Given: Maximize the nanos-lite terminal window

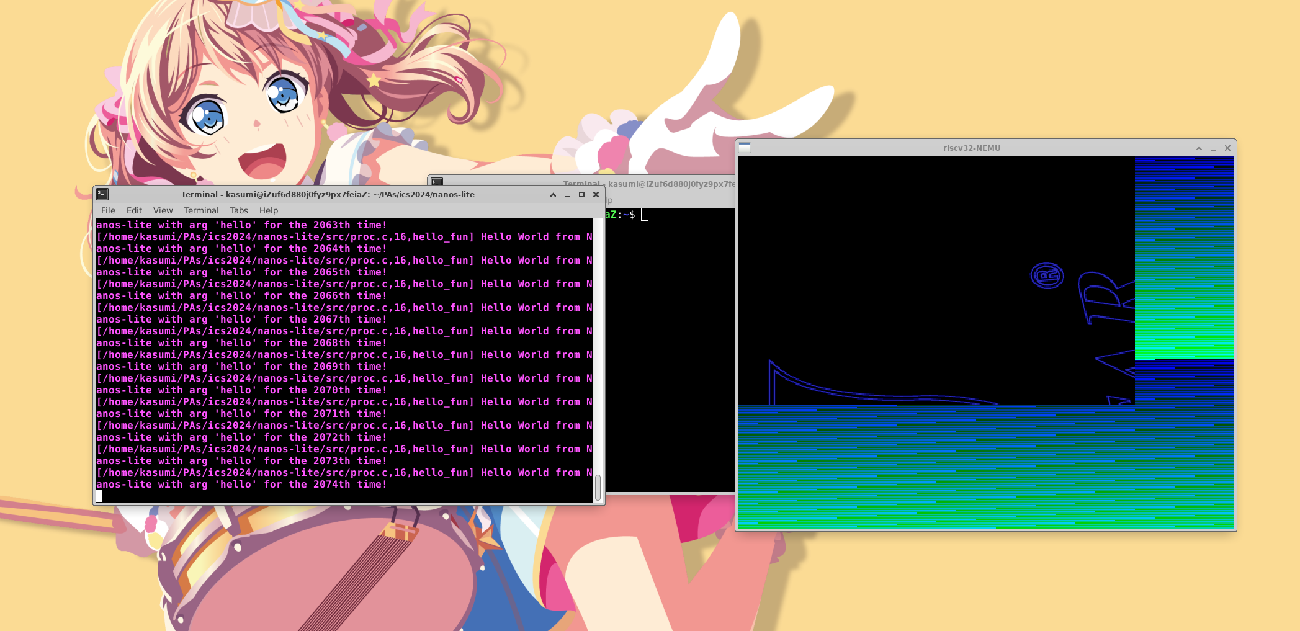Looking at the screenshot, I should 581,194.
